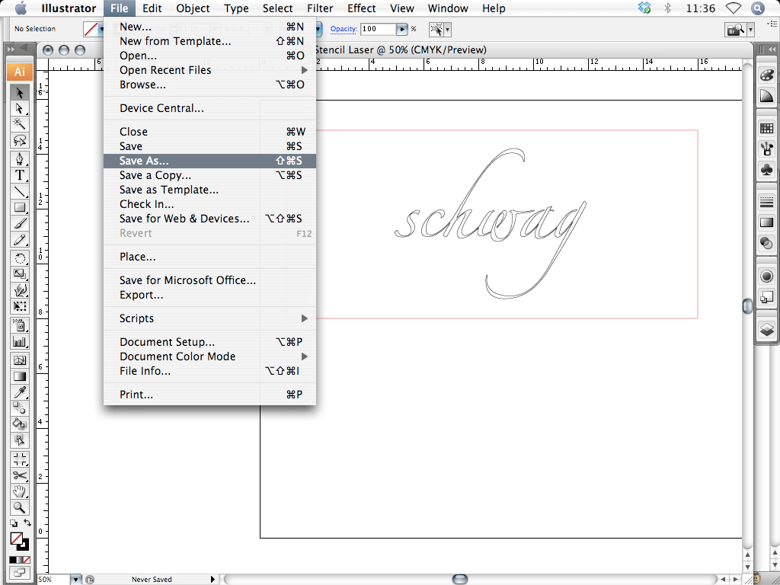The height and width of the screenshot is (585, 780).
Task: Switch screen mode button in toolbox
Action: coord(19,573)
